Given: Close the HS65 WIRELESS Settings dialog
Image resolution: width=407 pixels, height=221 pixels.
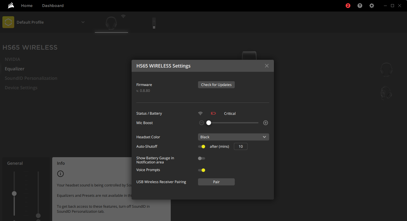Looking at the screenshot, I should 267,66.
